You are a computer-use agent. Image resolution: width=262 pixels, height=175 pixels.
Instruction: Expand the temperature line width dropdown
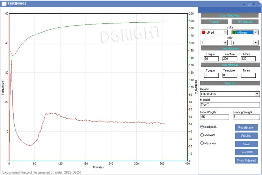coord(256,43)
